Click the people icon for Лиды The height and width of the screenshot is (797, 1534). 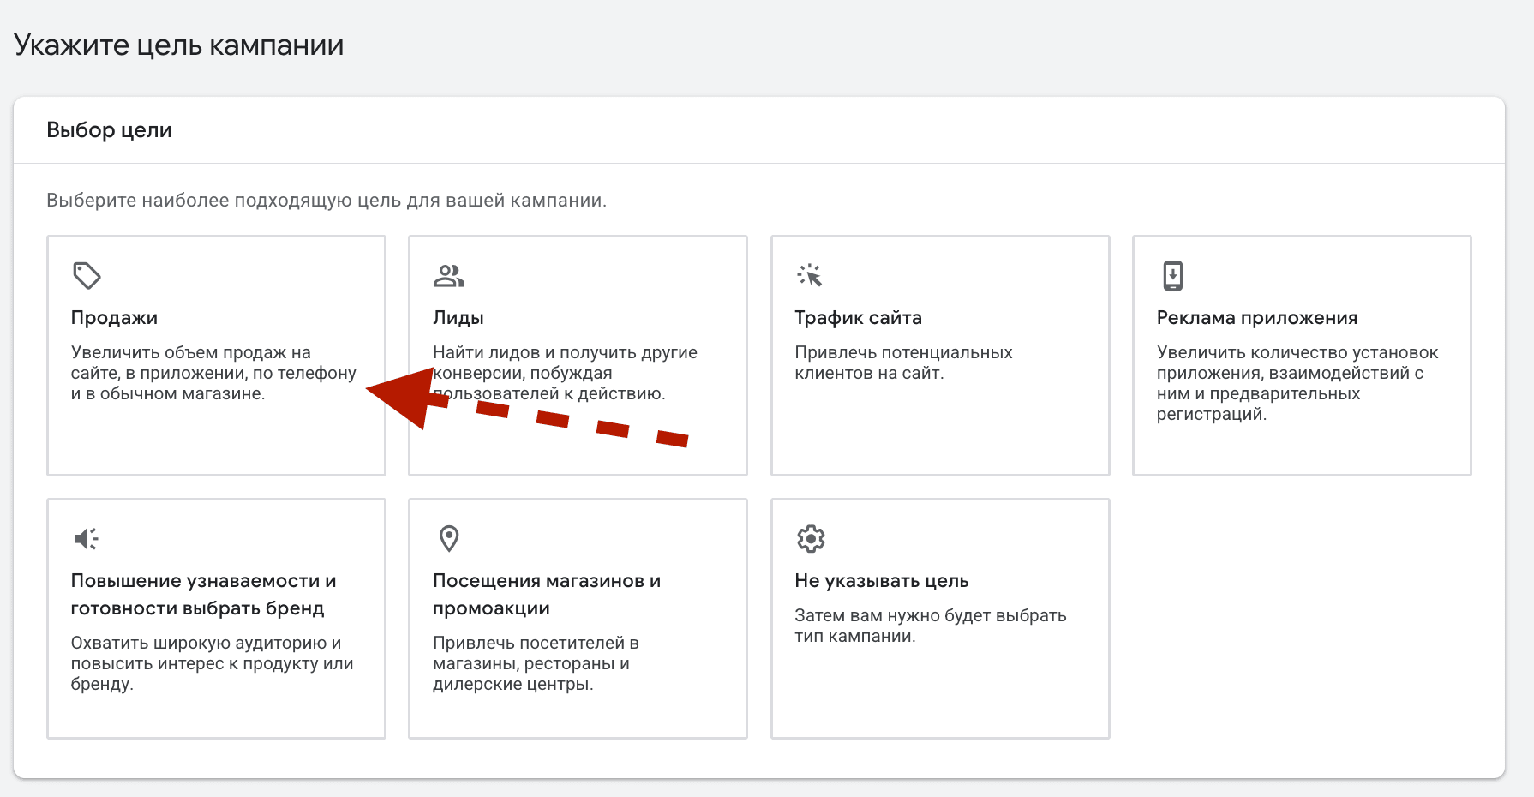point(449,276)
